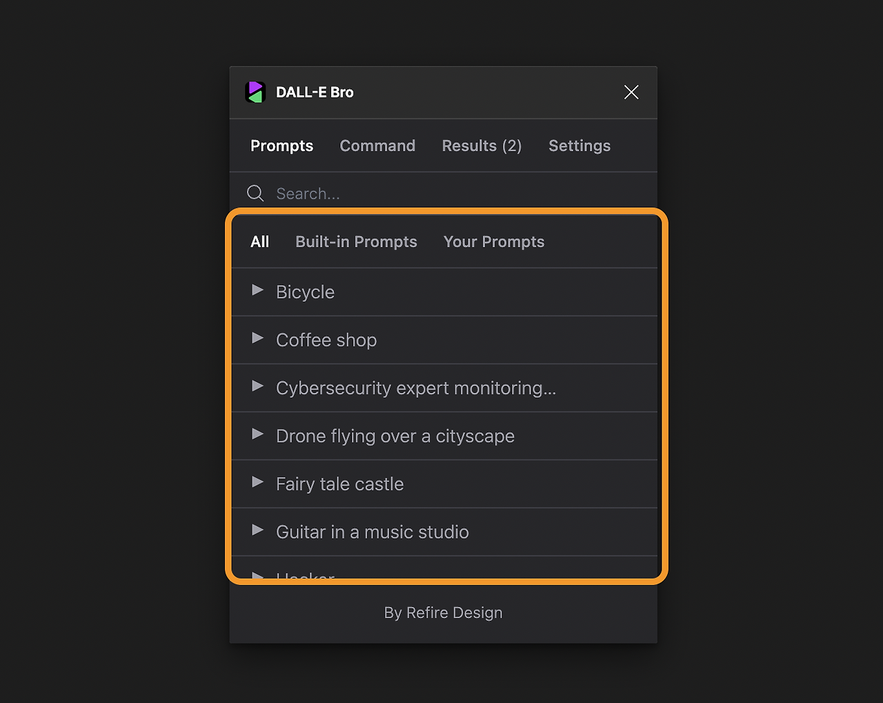Select the Coffee shop prompt label
Screen dimensions: 883x703
[326, 340]
